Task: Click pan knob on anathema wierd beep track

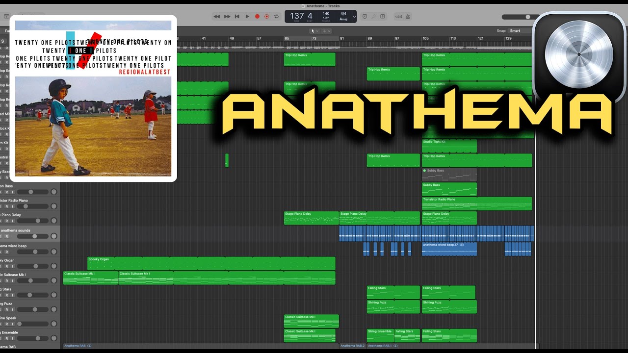Action: coord(54,252)
